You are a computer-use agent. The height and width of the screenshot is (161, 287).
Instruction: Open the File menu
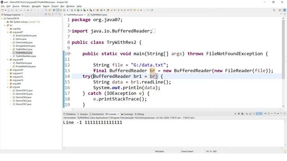[3, 6]
